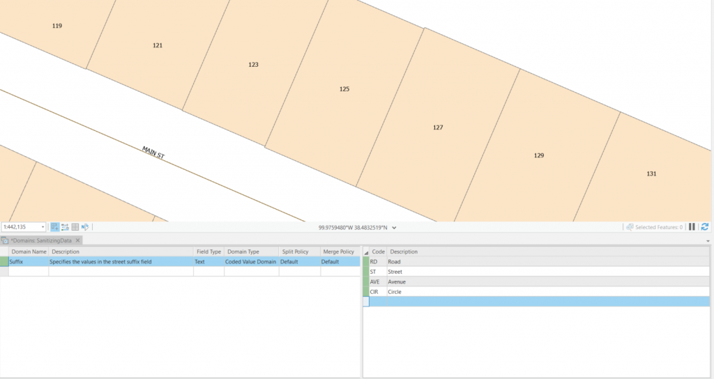This screenshot has height=379, width=714.
Task: Click the snapping toggle icon in the map status bar
Action: click(55, 227)
